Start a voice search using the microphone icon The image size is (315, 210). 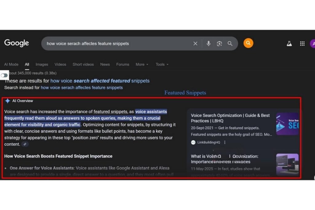[x=208, y=43]
